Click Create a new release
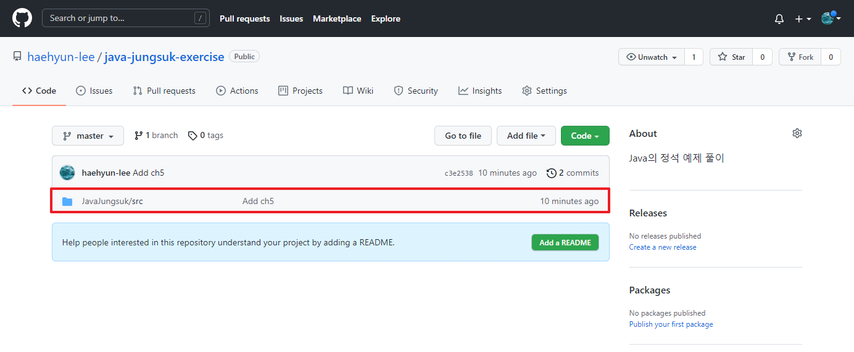The width and height of the screenshot is (854, 352). 663,247
